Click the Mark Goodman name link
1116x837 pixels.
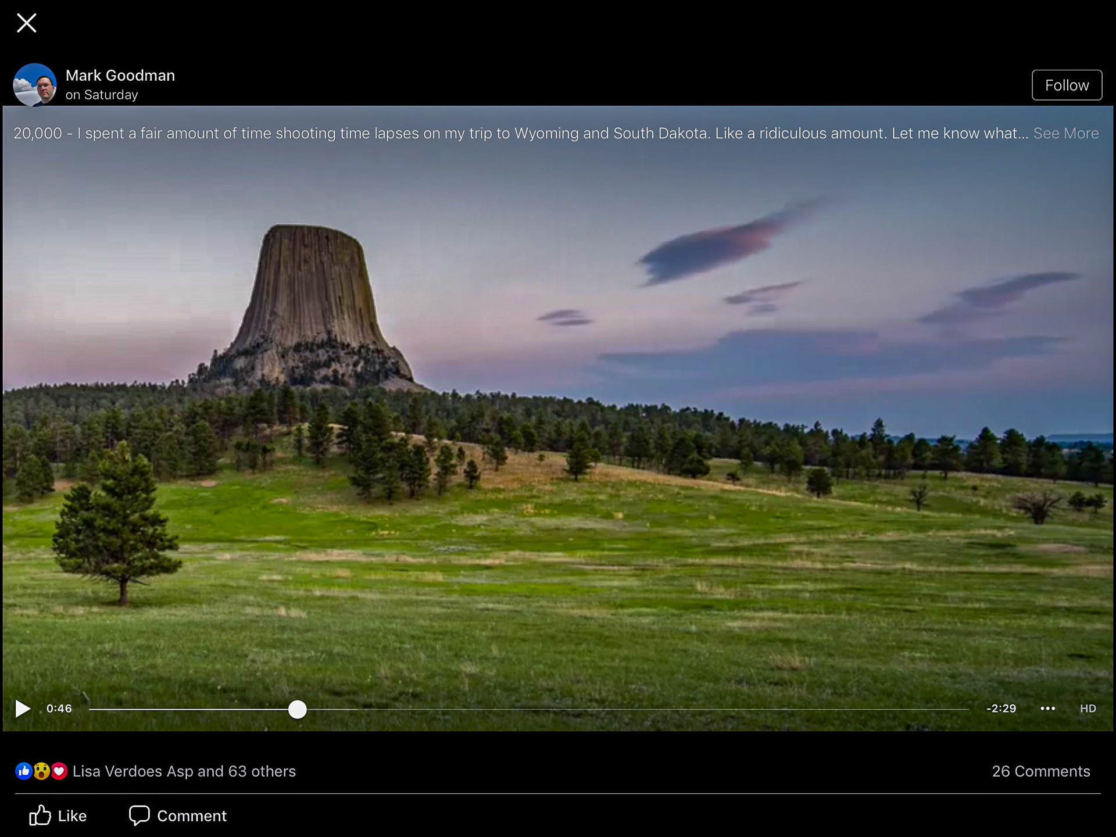pos(120,76)
